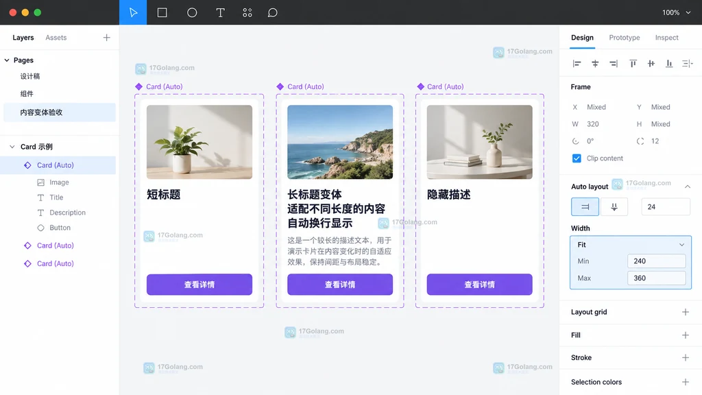Click Card (Auto) label above 长标题变体 card
The image size is (702, 395).
305,86
